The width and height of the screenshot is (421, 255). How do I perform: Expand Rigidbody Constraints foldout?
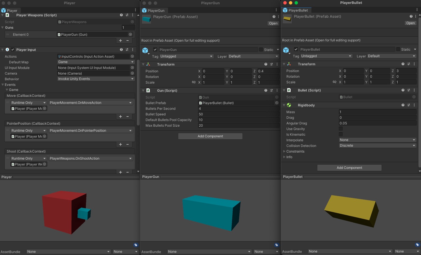click(x=284, y=151)
